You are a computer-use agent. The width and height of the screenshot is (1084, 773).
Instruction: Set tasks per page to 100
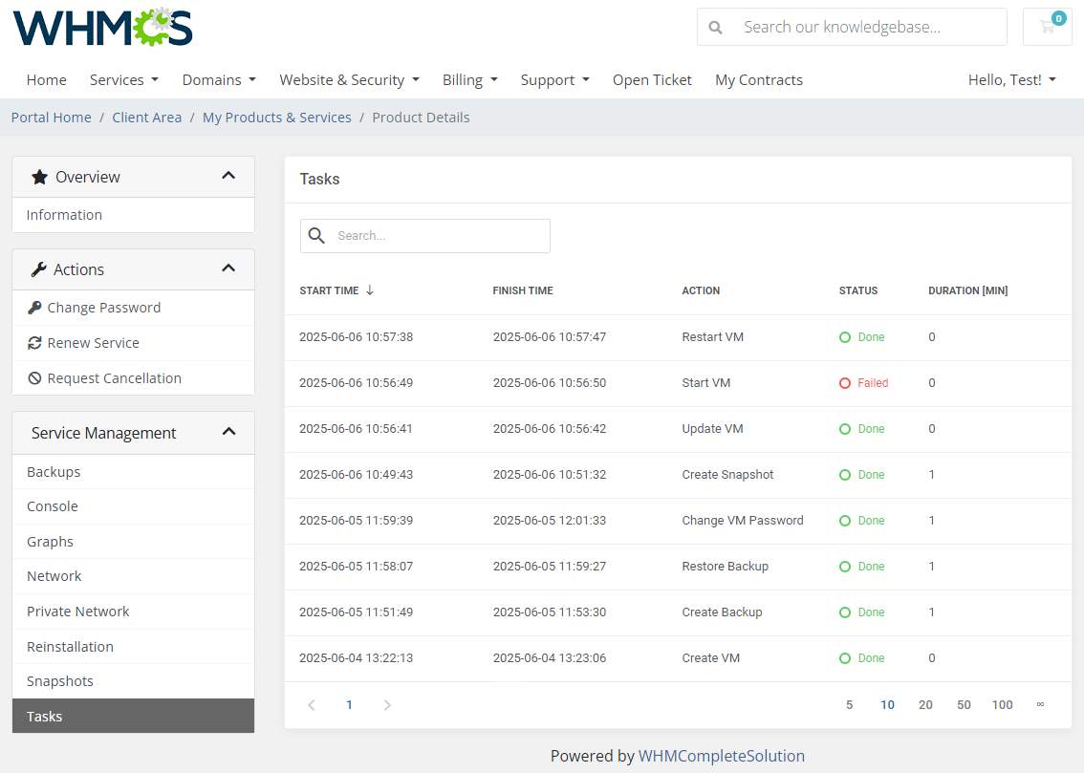(1002, 704)
